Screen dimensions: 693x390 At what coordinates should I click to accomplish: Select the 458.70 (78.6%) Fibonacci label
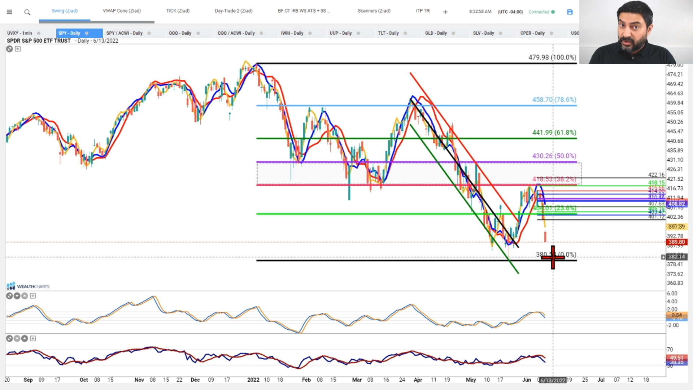[554, 100]
